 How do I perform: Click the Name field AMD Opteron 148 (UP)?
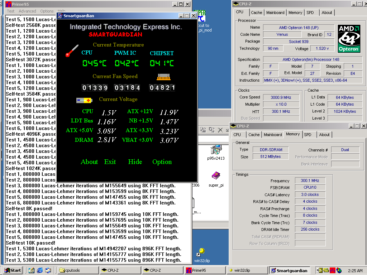(299, 28)
